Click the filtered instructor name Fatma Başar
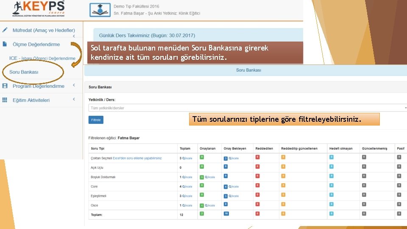The width and height of the screenshot is (407, 229). 128,138
